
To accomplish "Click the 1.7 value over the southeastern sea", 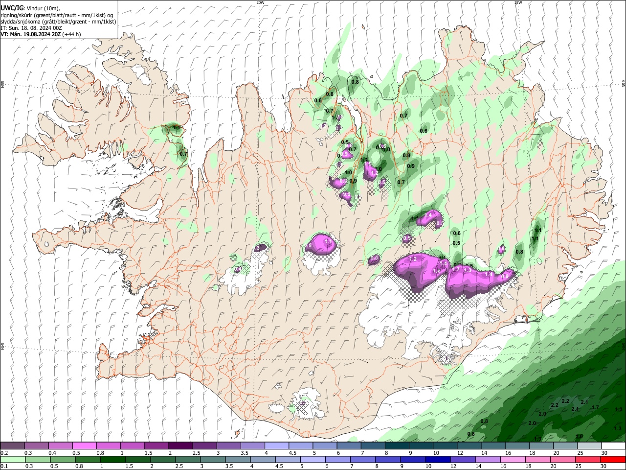I will pos(595,407).
